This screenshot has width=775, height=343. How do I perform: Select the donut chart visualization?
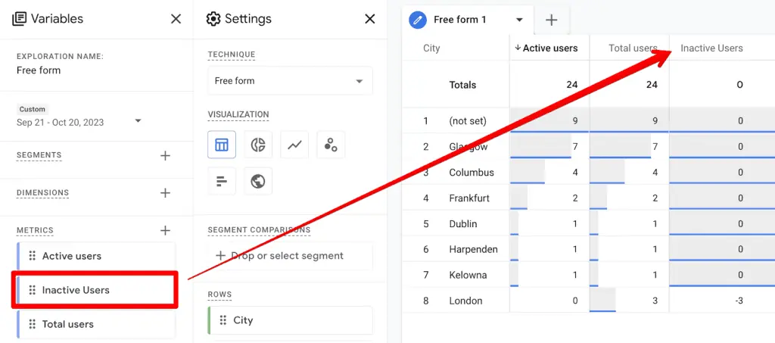coord(258,145)
